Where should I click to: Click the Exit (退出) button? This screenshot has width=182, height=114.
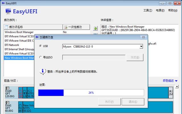coord(133,102)
